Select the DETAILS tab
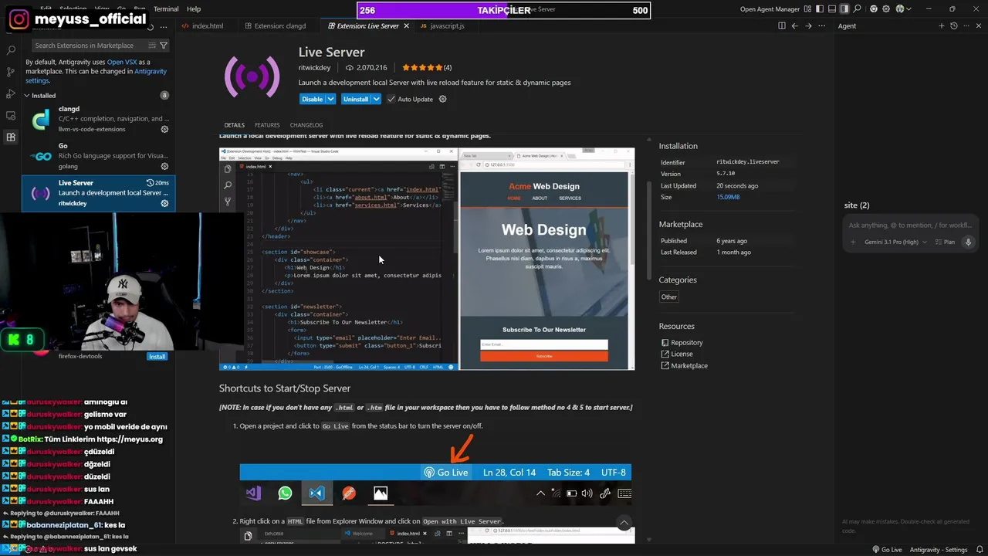This screenshot has width=988, height=556. 234,125
